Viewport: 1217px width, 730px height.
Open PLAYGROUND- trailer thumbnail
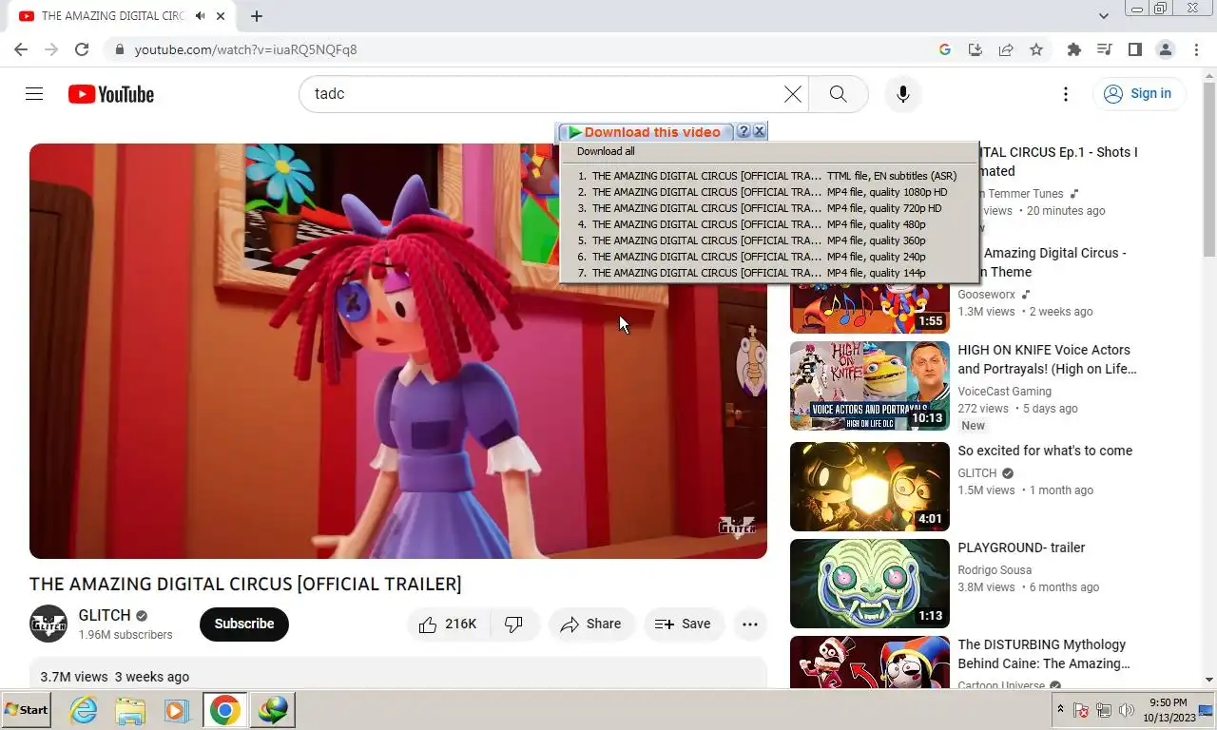(870, 584)
